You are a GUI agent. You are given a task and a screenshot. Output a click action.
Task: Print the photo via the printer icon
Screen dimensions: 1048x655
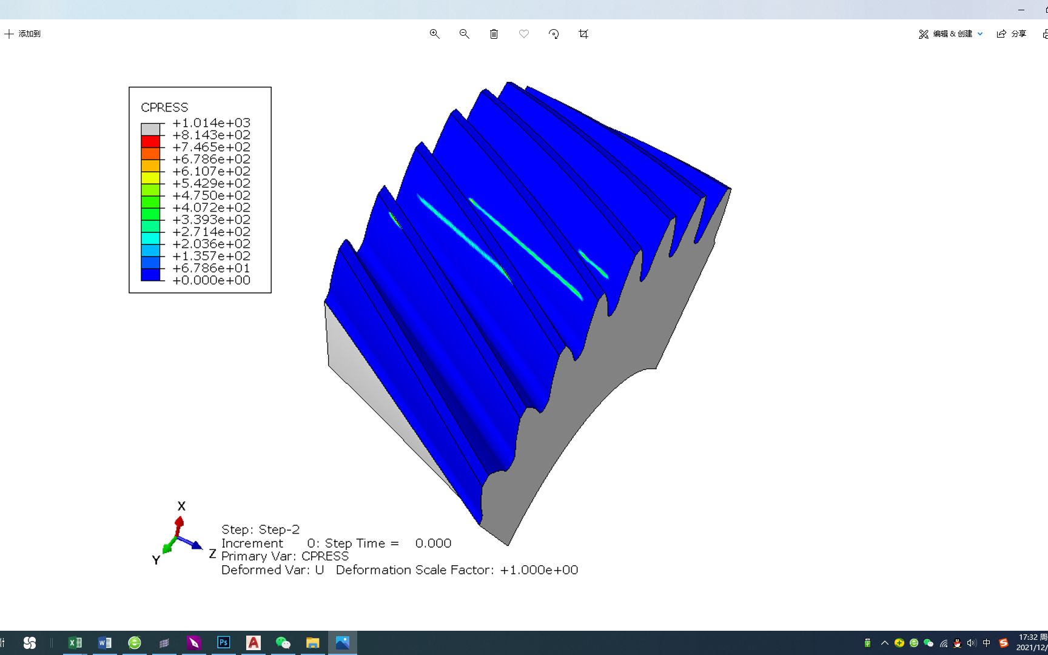[1044, 34]
